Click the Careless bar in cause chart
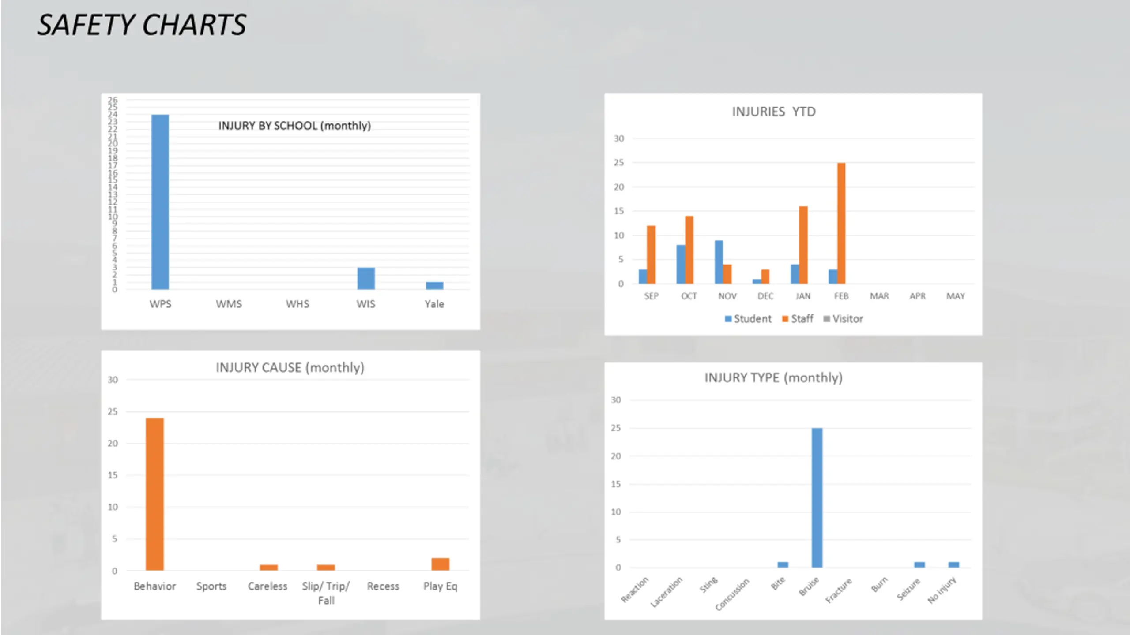 [268, 568]
